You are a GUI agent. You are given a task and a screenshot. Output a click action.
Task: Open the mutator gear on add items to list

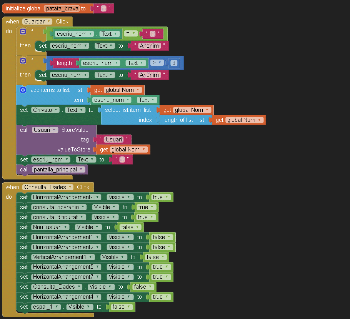tap(23, 90)
